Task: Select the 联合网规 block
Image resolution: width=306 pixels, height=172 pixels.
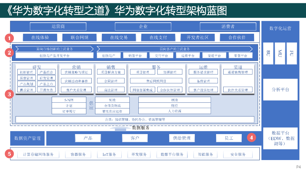Action: pyautogui.click(x=79, y=37)
